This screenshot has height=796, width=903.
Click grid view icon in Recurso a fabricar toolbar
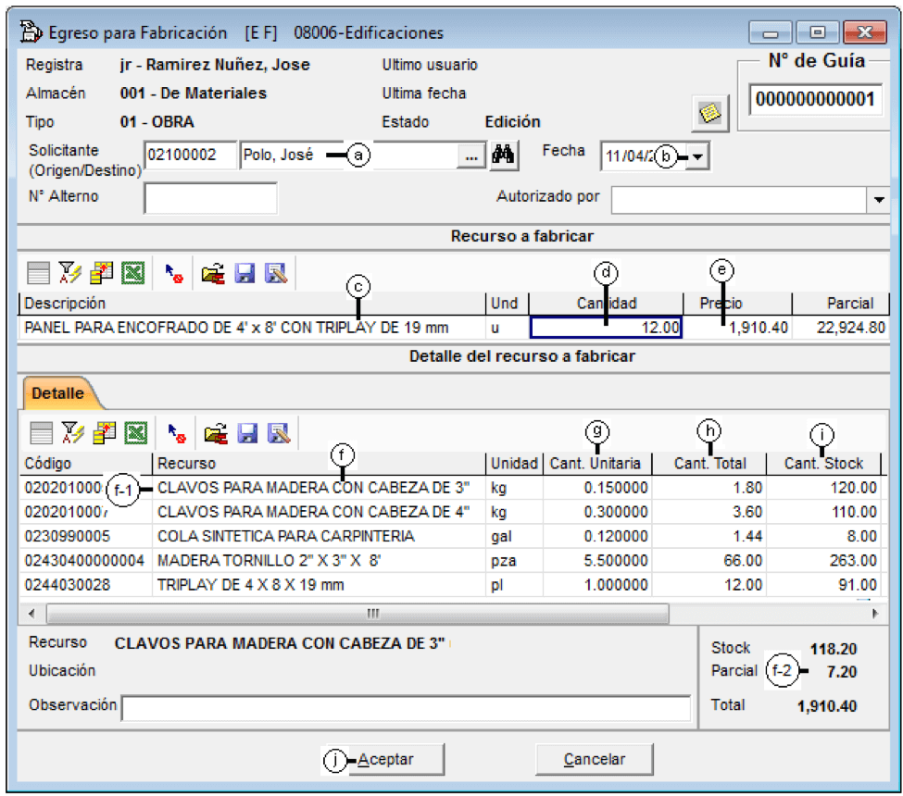[x=39, y=272]
